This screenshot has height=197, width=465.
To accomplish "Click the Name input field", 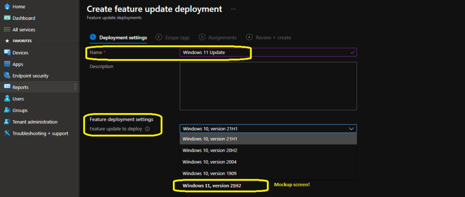I will point(268,52).
